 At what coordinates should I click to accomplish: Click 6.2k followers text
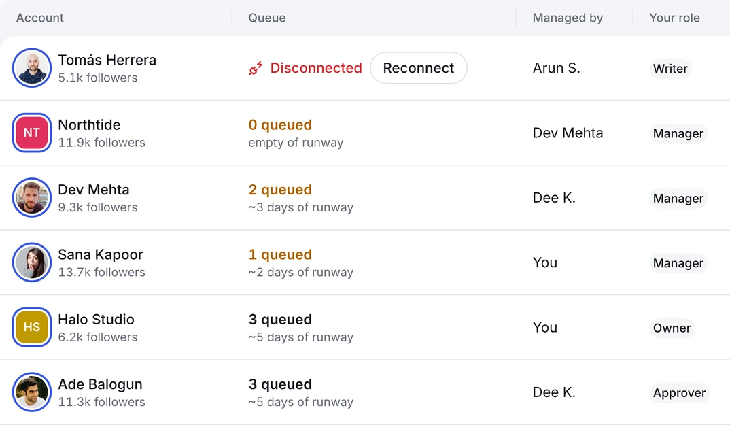98,337
